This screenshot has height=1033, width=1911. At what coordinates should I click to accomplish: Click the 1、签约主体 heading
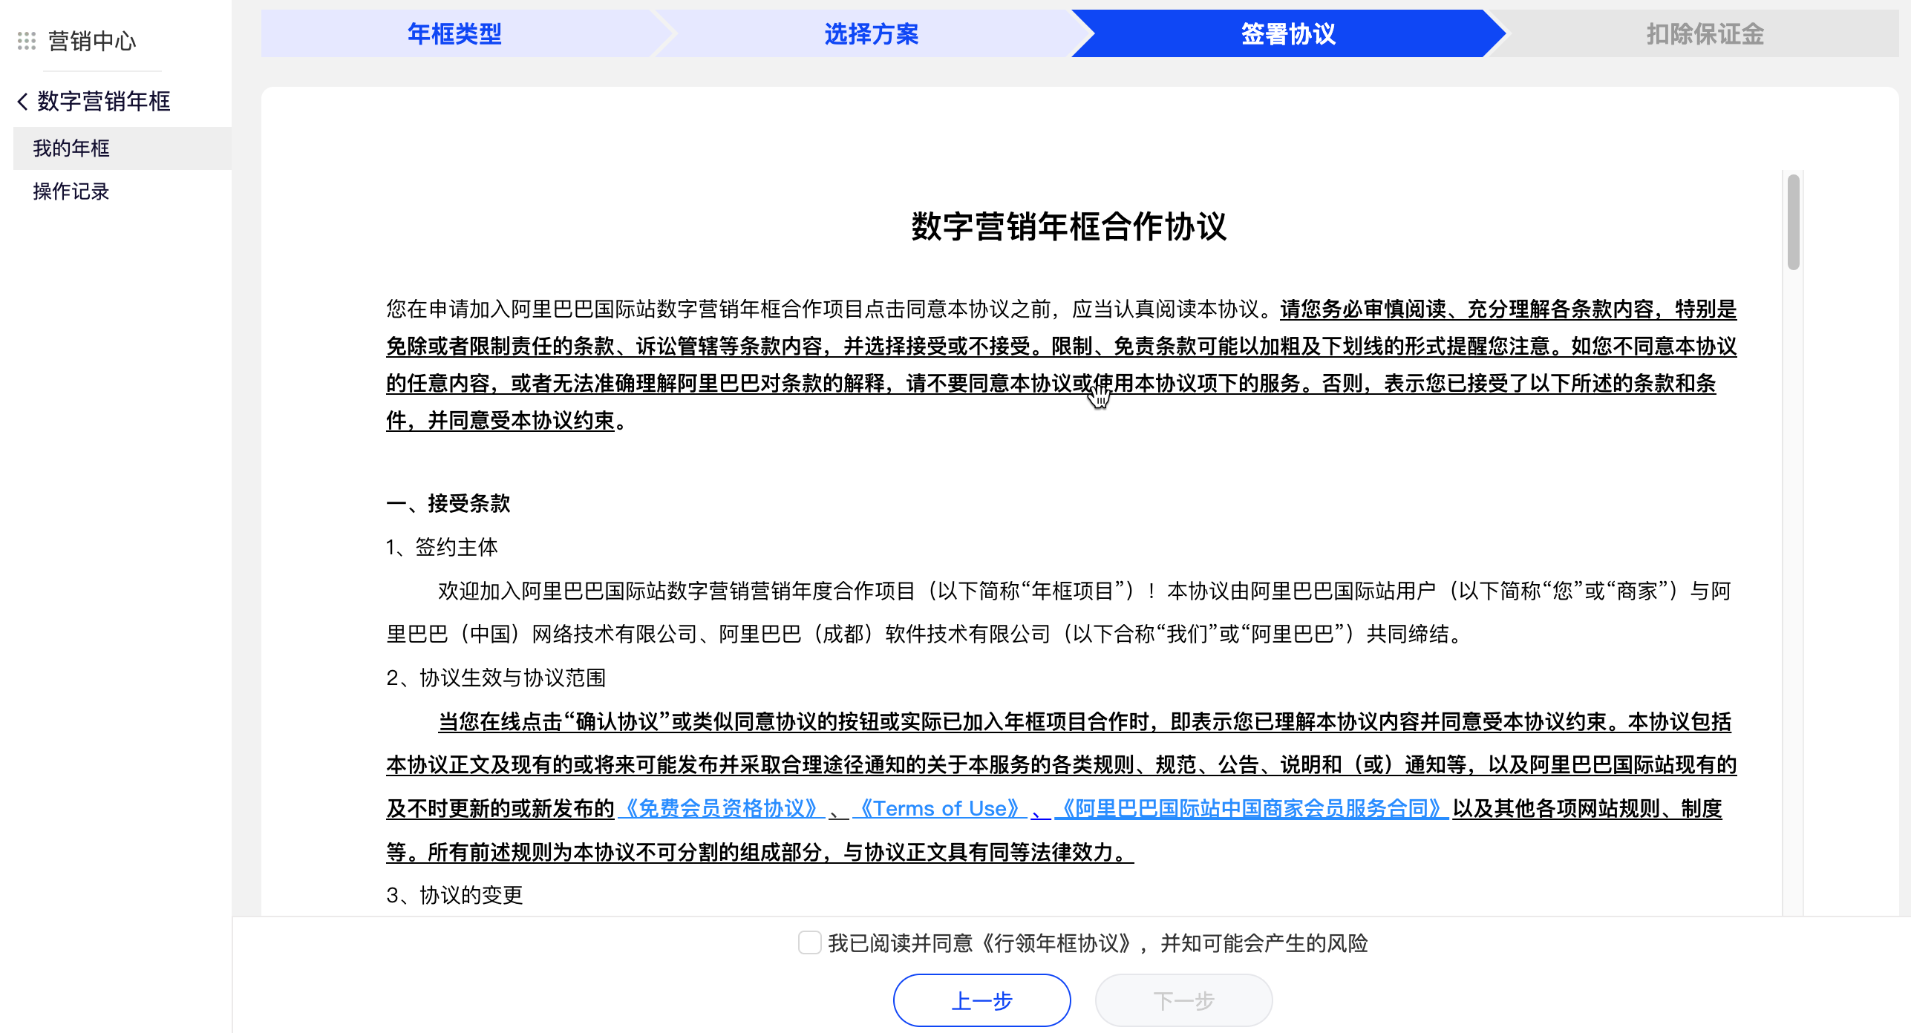click(442, 547)
